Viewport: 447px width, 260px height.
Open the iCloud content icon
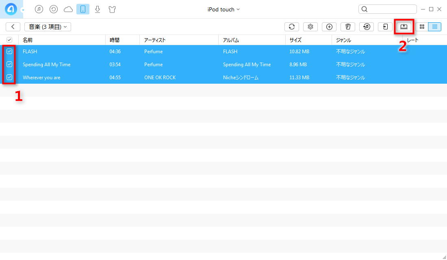click(x=68, y=9)
